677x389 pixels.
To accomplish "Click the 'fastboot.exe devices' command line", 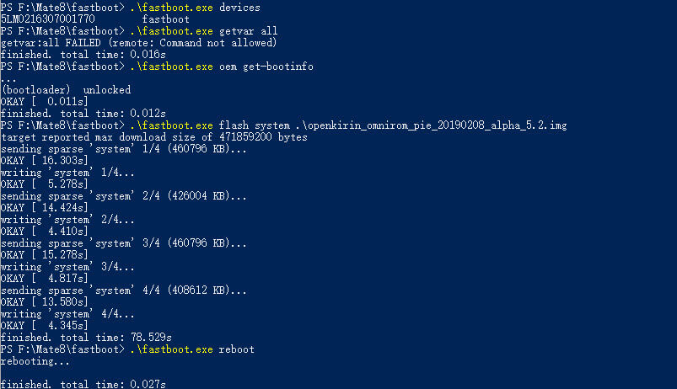I will coord(131,8).
